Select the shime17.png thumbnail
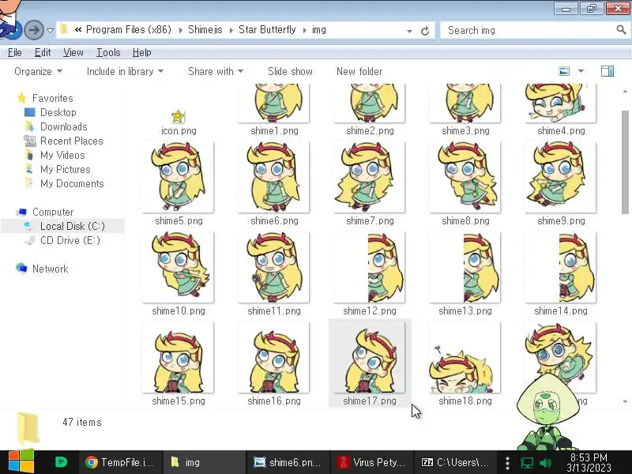 [x=370, y=357]
